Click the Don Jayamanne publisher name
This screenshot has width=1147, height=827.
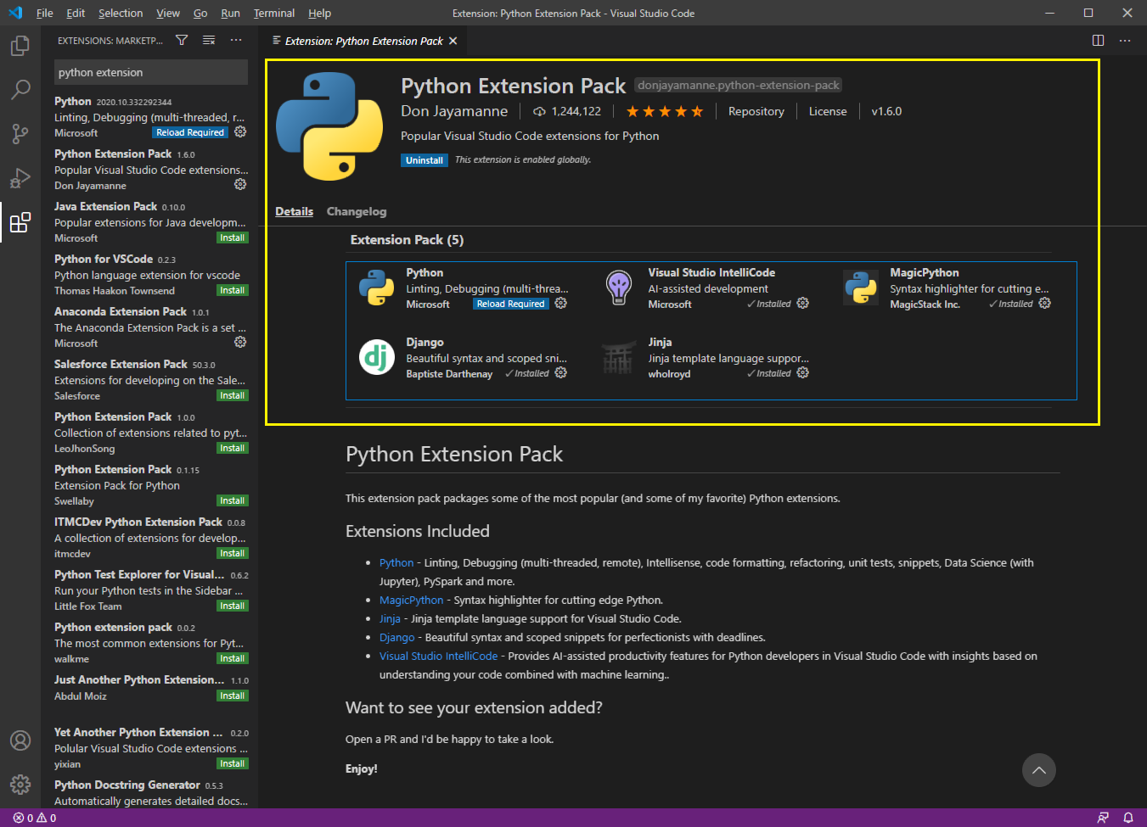click(x=454, y=111)
